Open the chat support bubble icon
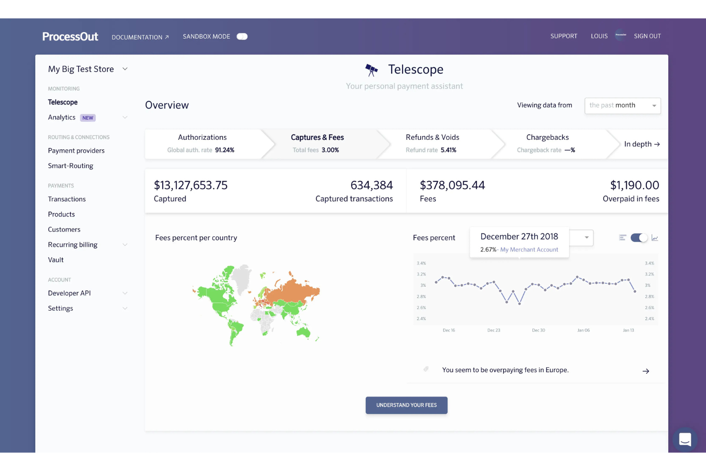Viewport: 706px width, 471px height. click(x=685, y=439)
